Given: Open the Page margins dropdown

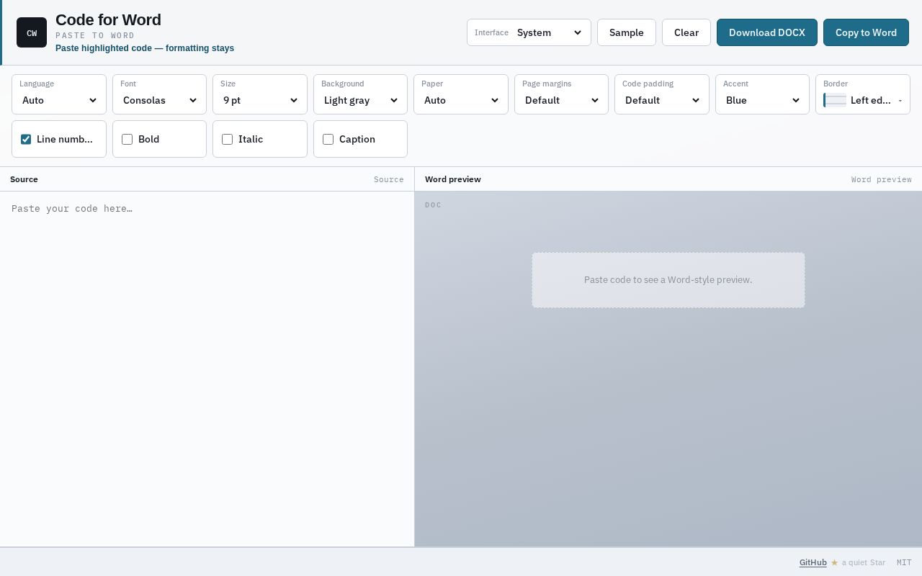Looking at the screenshot, I should click(x=561, y=100).
